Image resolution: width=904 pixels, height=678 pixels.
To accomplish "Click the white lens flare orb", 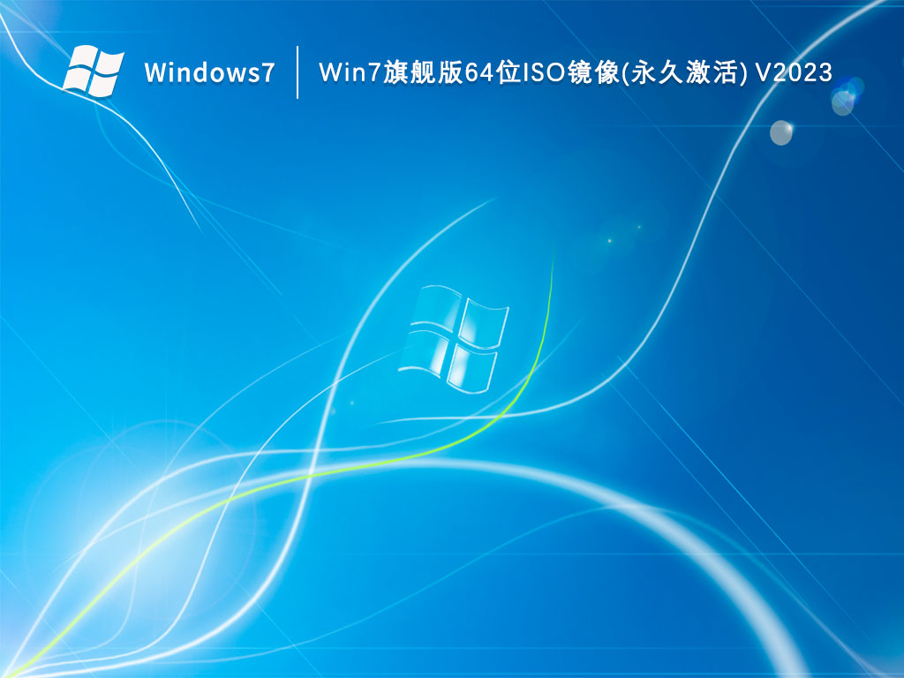I will (781, 132).
